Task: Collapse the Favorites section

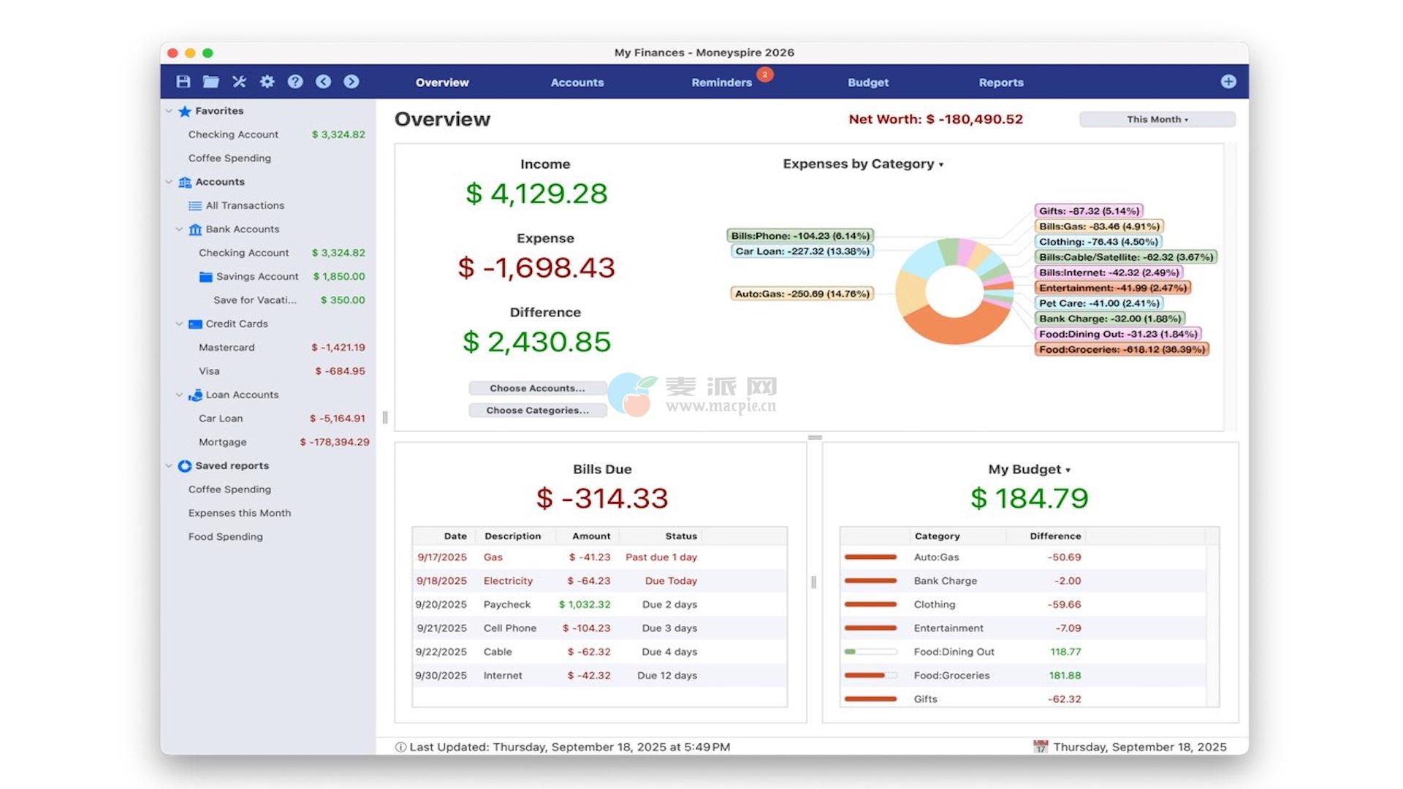Action: pos(170,111)
